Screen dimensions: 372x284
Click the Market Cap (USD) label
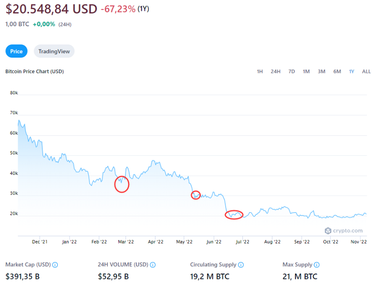[x=28, y=264]
